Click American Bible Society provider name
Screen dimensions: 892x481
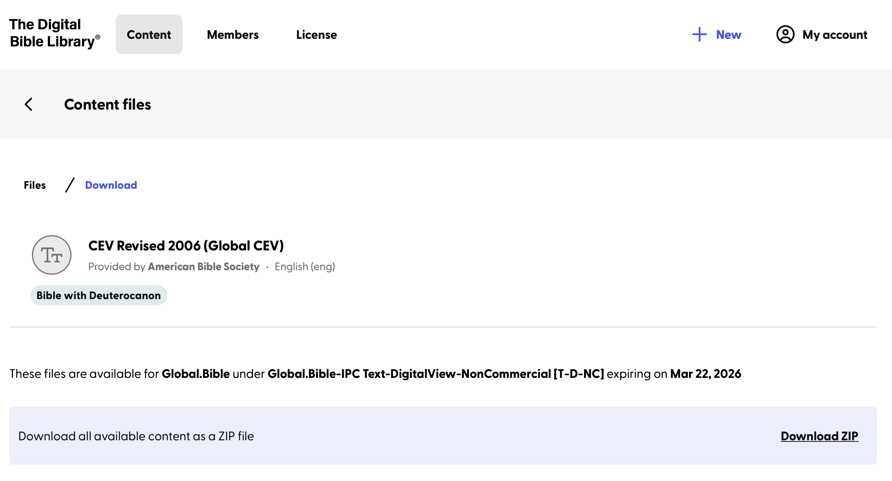pos(203,267)
